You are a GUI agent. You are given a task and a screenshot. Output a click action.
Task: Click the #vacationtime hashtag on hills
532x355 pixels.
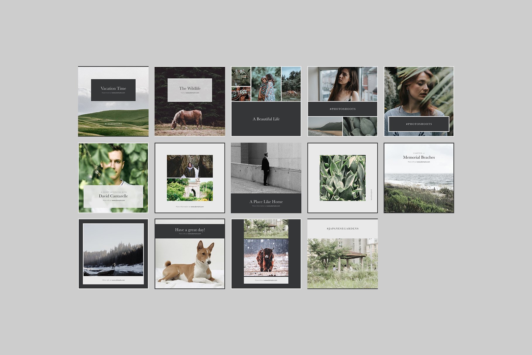(113, 124)
